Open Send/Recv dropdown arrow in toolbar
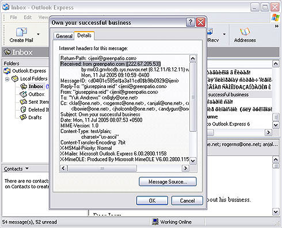282x228 pixels. (x=224, y=35)
